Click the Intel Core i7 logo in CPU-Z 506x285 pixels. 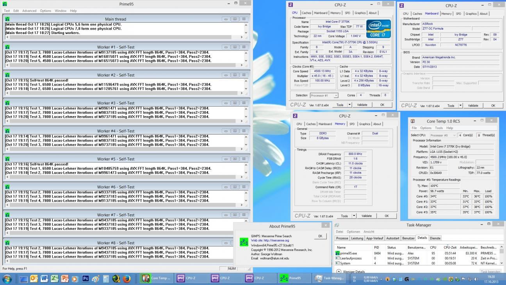click(x=378, y=29)
